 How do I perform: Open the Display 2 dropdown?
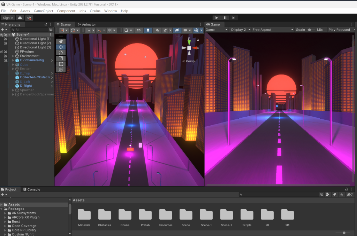tap(240, 30)
